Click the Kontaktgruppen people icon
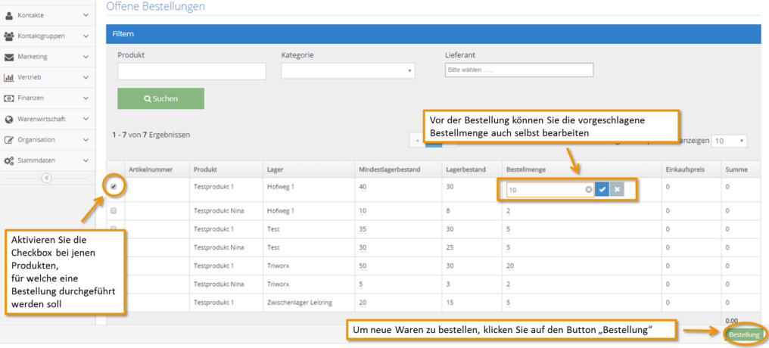The width and height of the screenshot is (769, 348). (9, 36)
